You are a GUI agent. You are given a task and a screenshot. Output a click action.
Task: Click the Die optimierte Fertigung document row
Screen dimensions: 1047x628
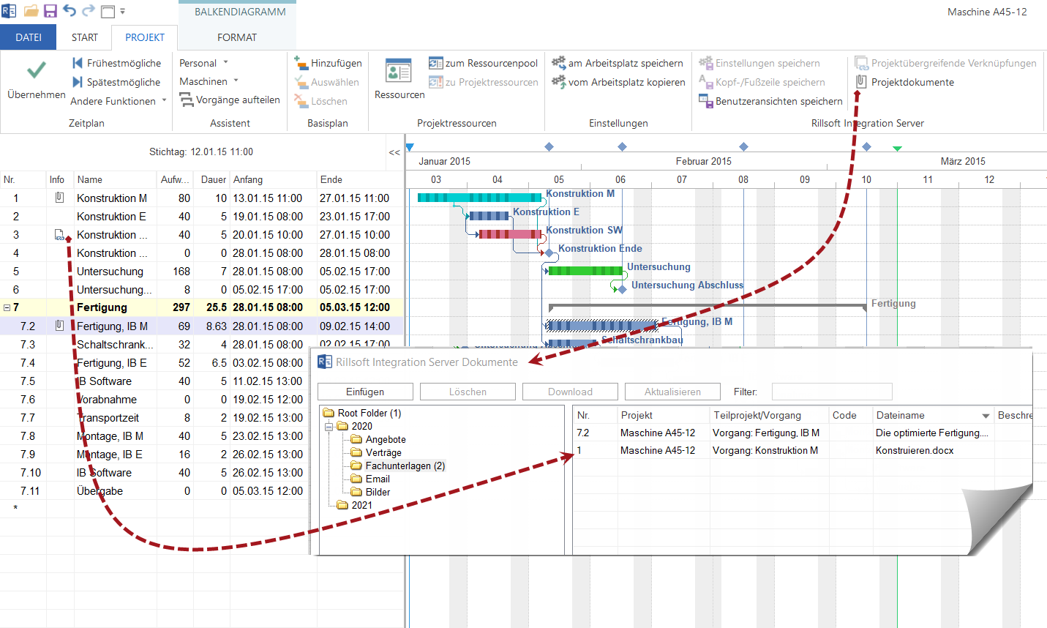[803, 433]
